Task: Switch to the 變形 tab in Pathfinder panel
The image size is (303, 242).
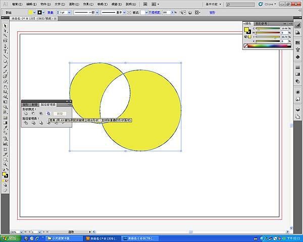Action: (26, 103)
